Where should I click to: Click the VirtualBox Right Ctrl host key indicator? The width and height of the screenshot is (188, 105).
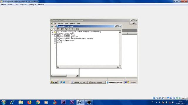(184, 98)
